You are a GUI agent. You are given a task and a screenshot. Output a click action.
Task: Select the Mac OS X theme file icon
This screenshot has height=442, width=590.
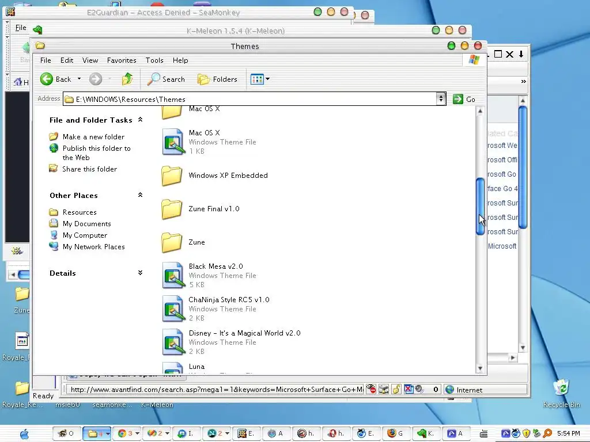173,142
